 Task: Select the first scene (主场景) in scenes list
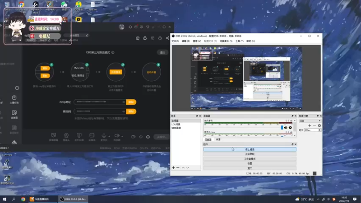[186, 120]
